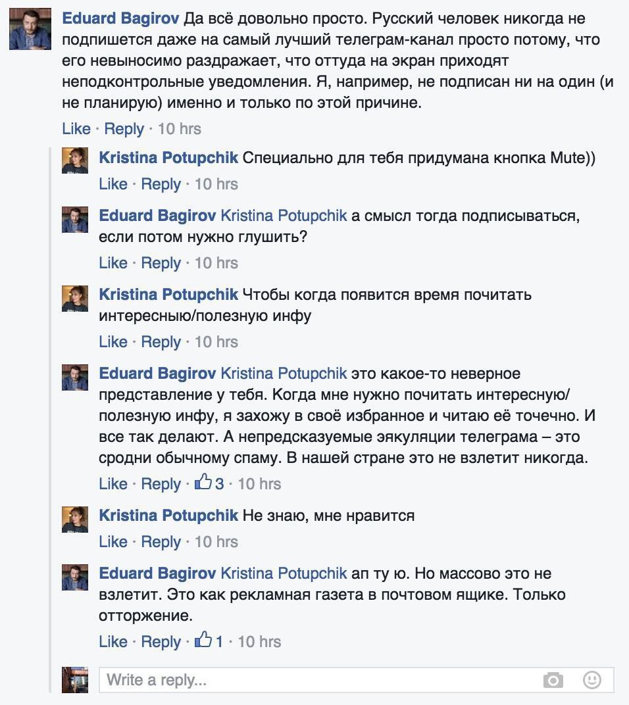
Task: Reply to the "кнопка Mute" comment
Action: [161, 184]
